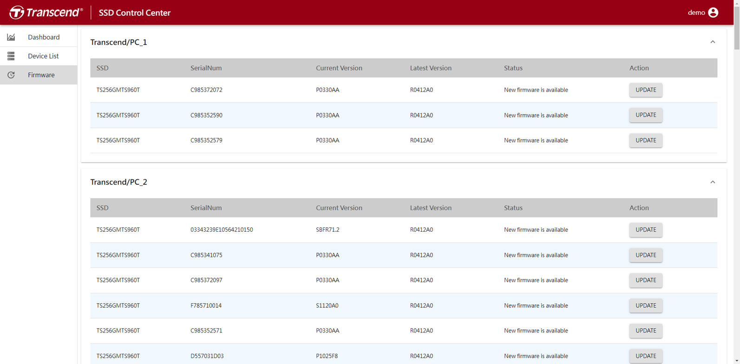
Task: Click the Transcend/PC_1 heading
Action: click(118, 42)
